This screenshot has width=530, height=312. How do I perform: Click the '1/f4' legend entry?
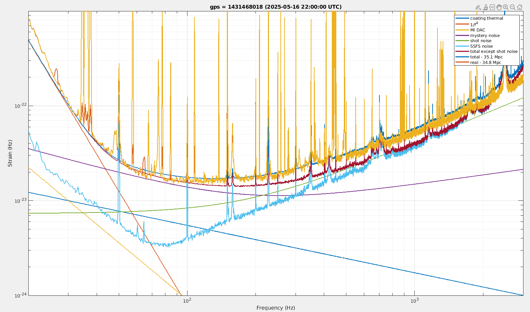(x=474, y=24)
